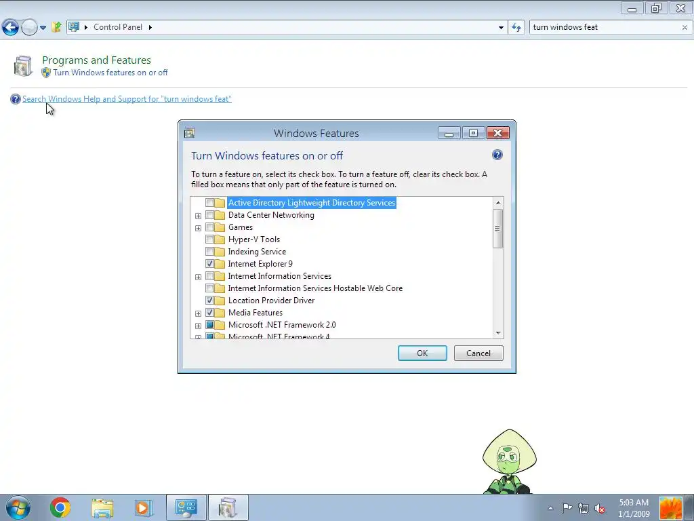
Task: Expand the Games tree node
Action: pos(199,228)
